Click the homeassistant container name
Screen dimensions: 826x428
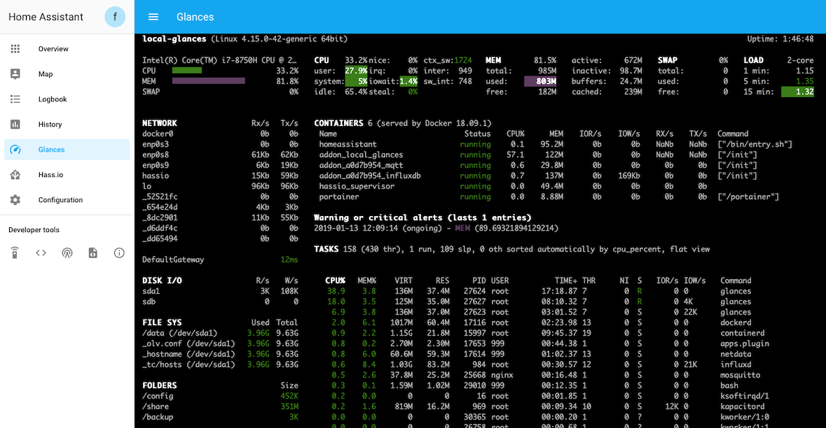(347, 144)
